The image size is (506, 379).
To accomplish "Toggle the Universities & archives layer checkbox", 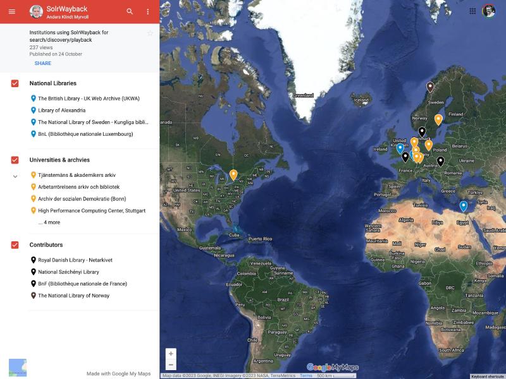I will 15,160.
